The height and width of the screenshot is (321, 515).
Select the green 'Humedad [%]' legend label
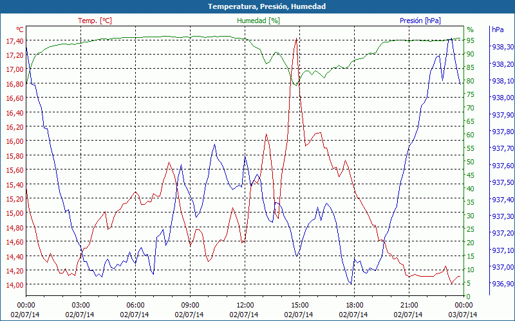[x=259, y=21]
